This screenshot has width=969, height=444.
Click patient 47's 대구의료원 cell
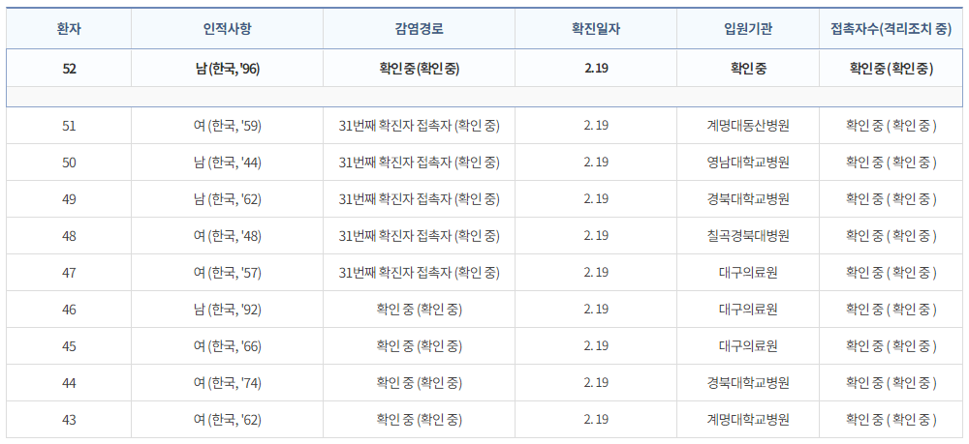click(748, 272)
